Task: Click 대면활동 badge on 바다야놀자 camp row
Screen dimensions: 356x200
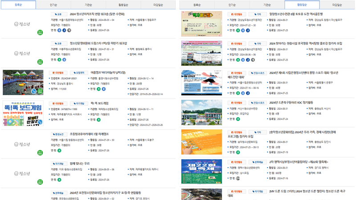Action: 58,73
